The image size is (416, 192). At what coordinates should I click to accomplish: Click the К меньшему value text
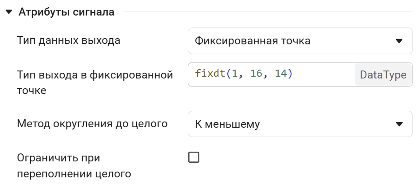tap(227, 124)
